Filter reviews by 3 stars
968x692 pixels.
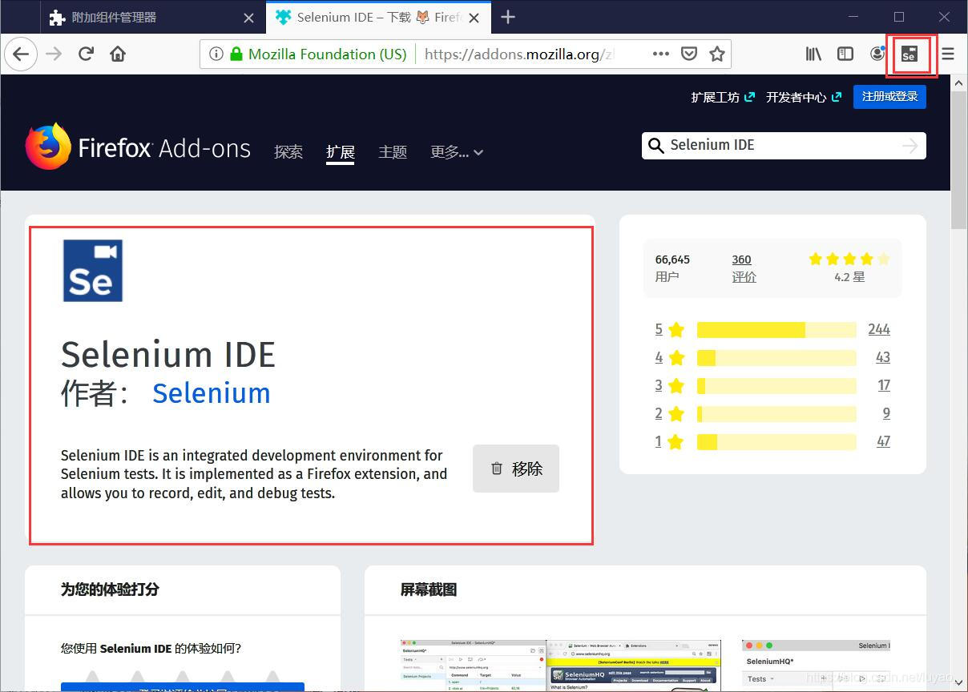pos(670,385)
